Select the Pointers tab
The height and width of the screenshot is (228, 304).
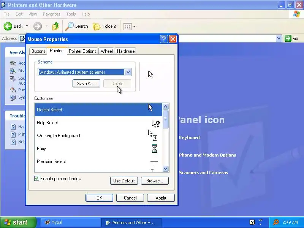[x=57, y=51]
